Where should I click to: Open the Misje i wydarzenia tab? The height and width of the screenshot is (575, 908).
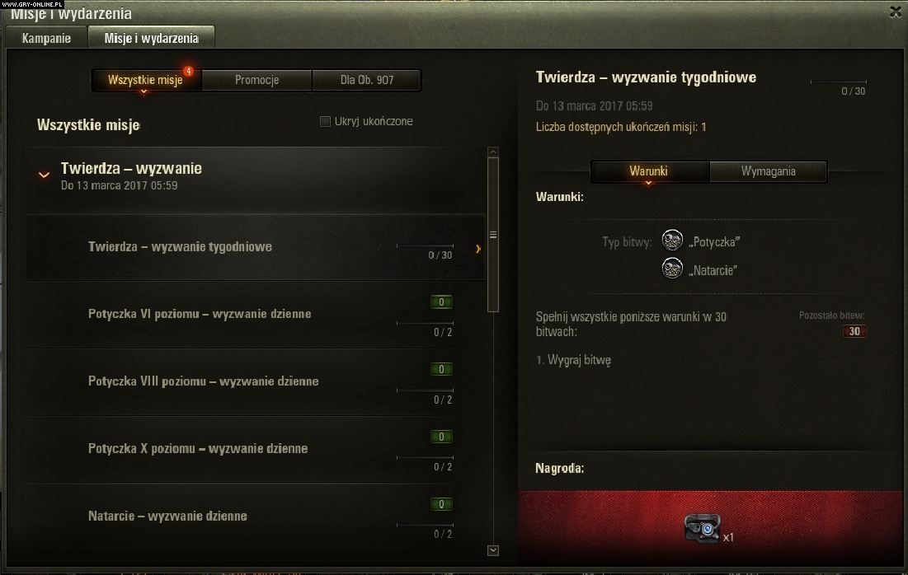click(x=151, y=38)
